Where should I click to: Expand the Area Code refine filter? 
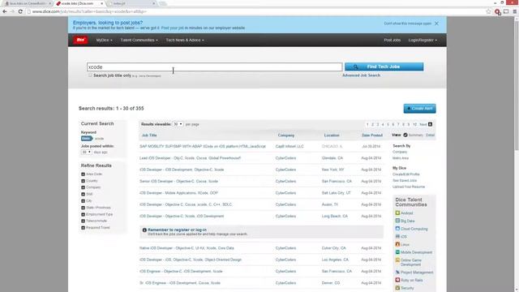[83, 174]
